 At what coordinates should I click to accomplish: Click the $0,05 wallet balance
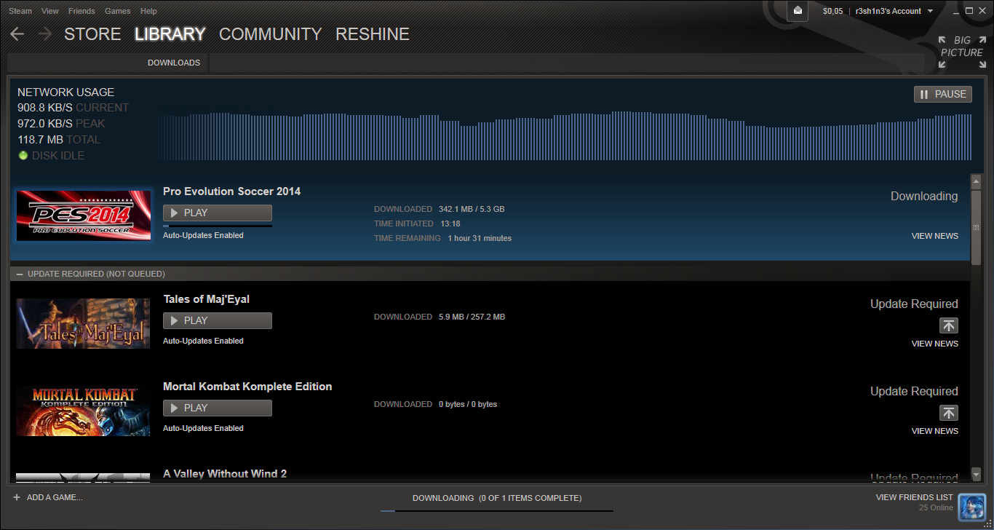point(833,11)
